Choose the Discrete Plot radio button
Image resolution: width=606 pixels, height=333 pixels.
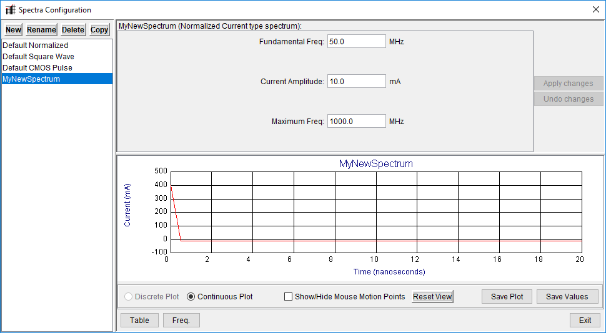pos(152,297)
